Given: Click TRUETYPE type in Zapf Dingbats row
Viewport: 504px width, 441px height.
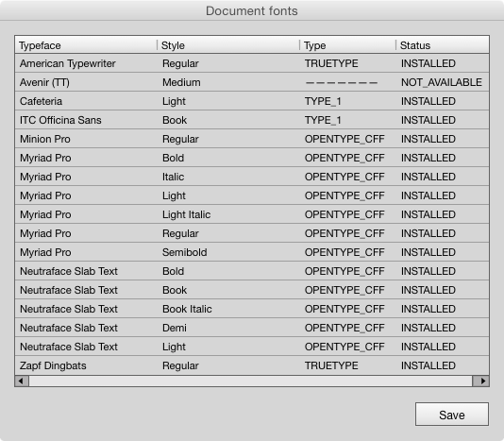Looking at the screenshot, I should 331,365.
